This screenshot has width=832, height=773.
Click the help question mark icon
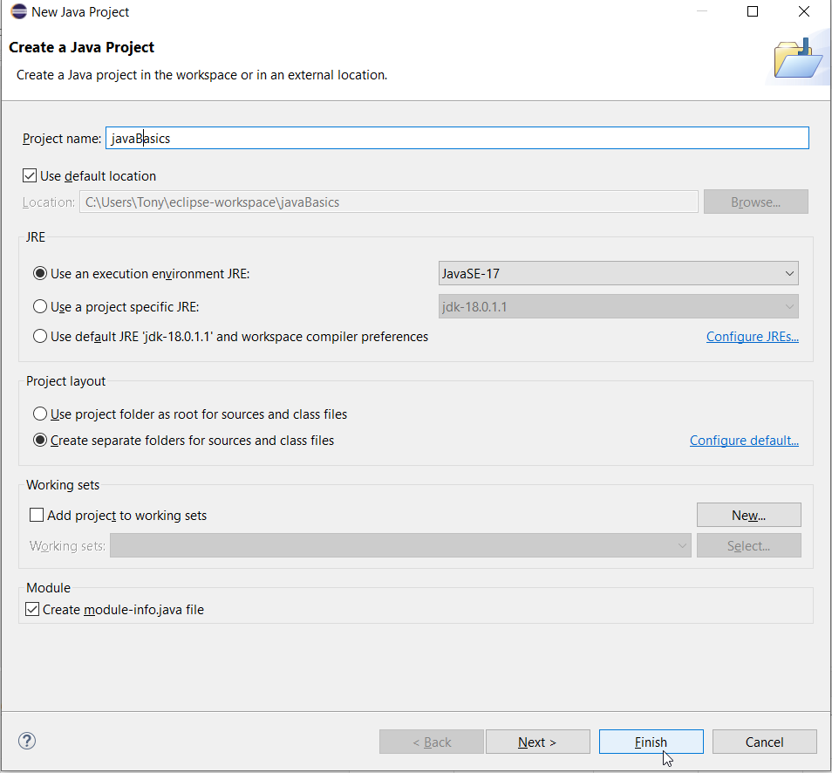tap(26, 741)
